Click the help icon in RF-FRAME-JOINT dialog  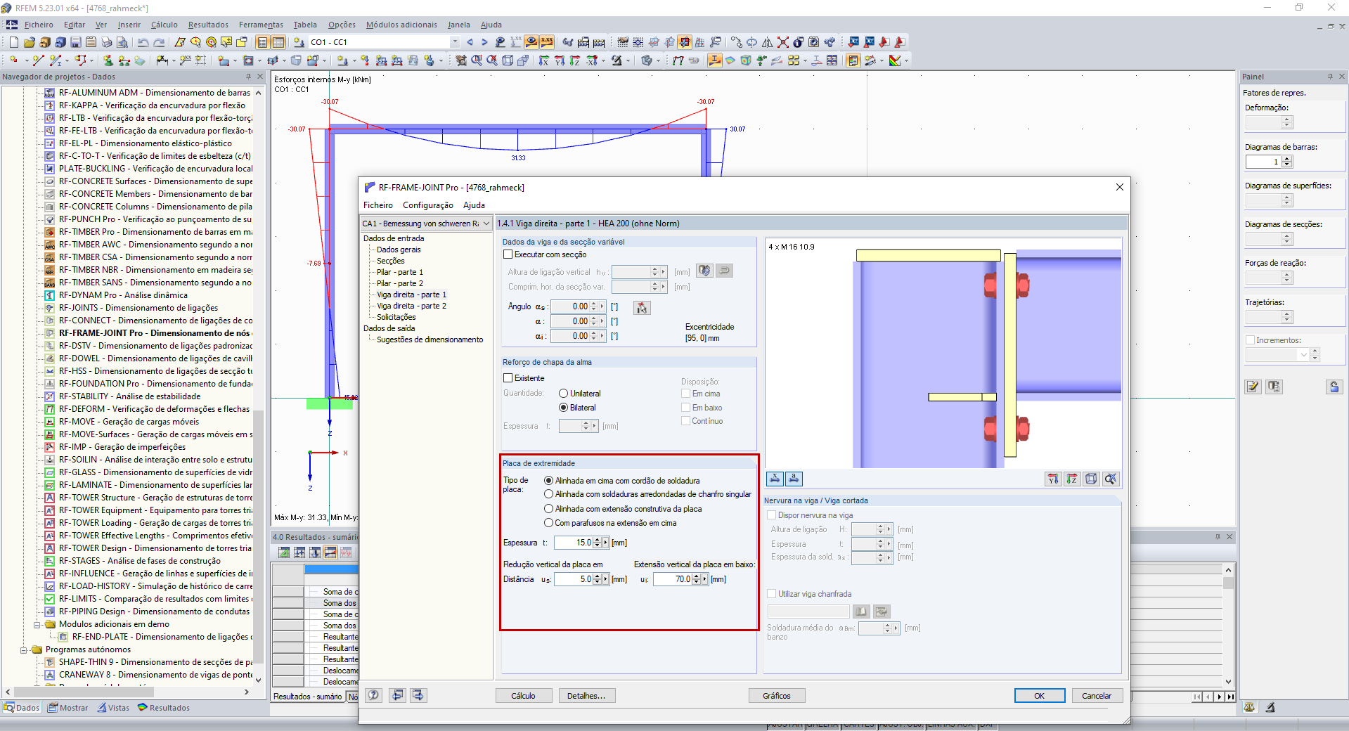(x=373, y=695)
